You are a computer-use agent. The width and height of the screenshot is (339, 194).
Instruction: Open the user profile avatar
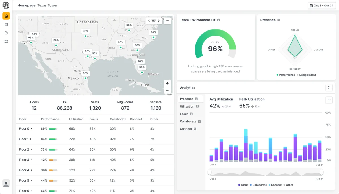coord(6,183)
